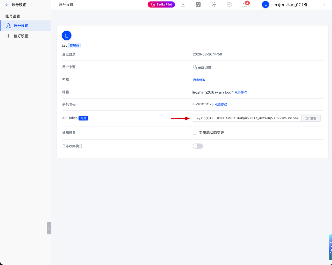Image resolution: width=332 pixels, height=265 pixels.
Task: Click 点击修改 link for 密码
Action: click(199, 80)
